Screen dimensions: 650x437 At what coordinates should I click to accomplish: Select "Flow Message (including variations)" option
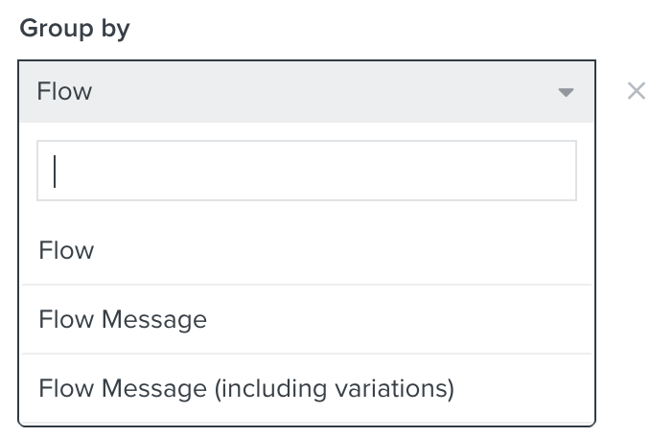click(246, 388)
